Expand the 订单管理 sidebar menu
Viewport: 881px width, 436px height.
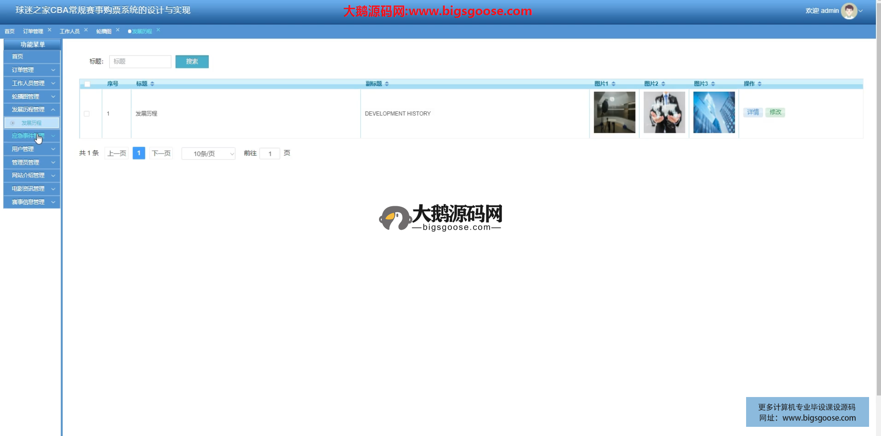click(x=32, y=70)
